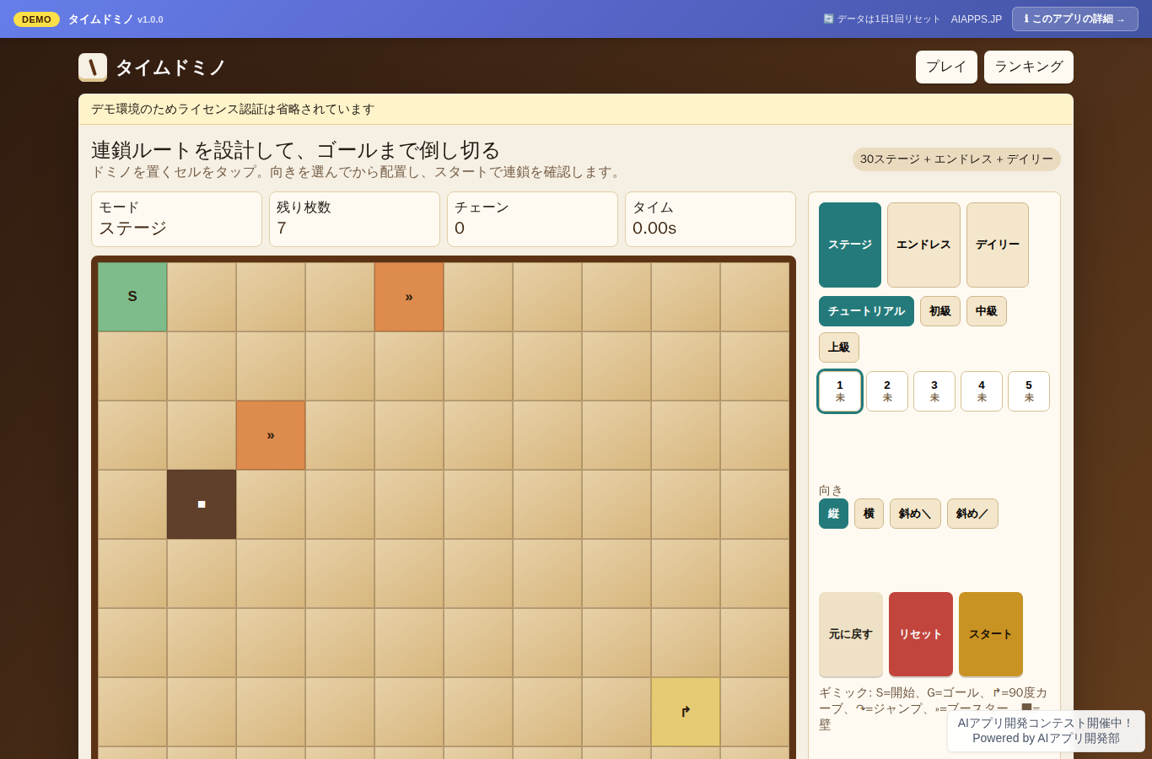Set domino orientation to 横
Image resolution: width=1152 pixels, height=759 pixels.
click(x=869, y=514)
